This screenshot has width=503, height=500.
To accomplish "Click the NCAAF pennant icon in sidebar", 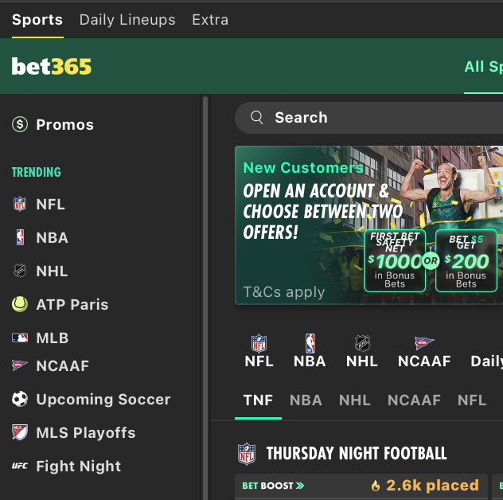I will pyautogui.click(x=20, y=365).
